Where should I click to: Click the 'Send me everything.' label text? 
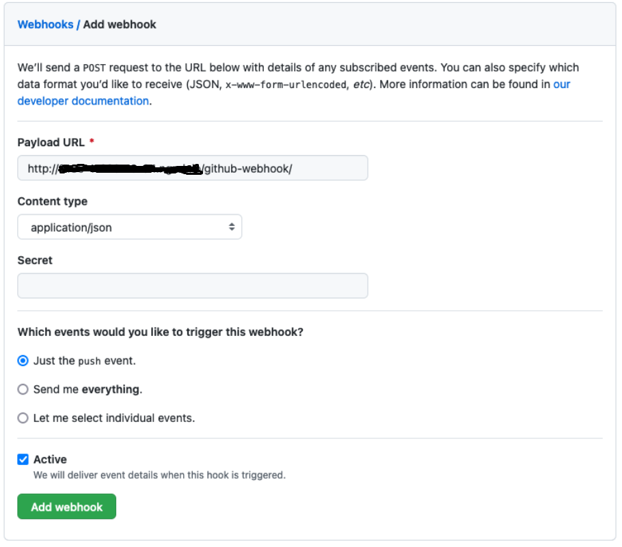pos(87,389)
